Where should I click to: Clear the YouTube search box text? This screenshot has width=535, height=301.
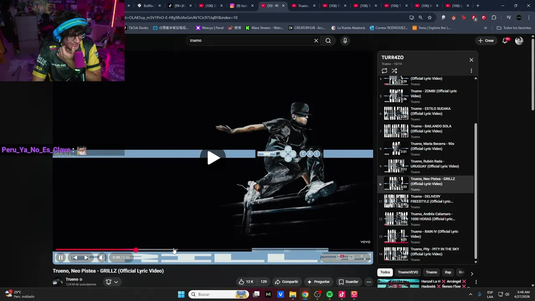pyautogui.click(x=316, y=41)
